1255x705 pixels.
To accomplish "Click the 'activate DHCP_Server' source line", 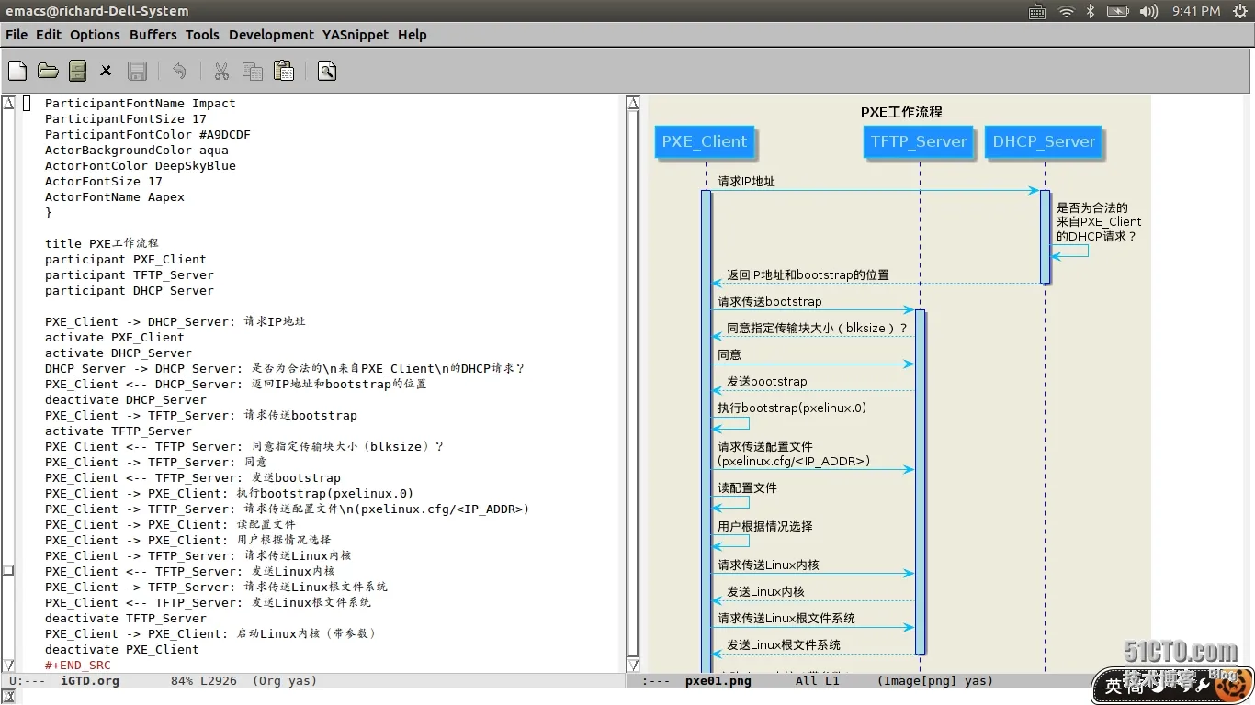I will point(118,353).
